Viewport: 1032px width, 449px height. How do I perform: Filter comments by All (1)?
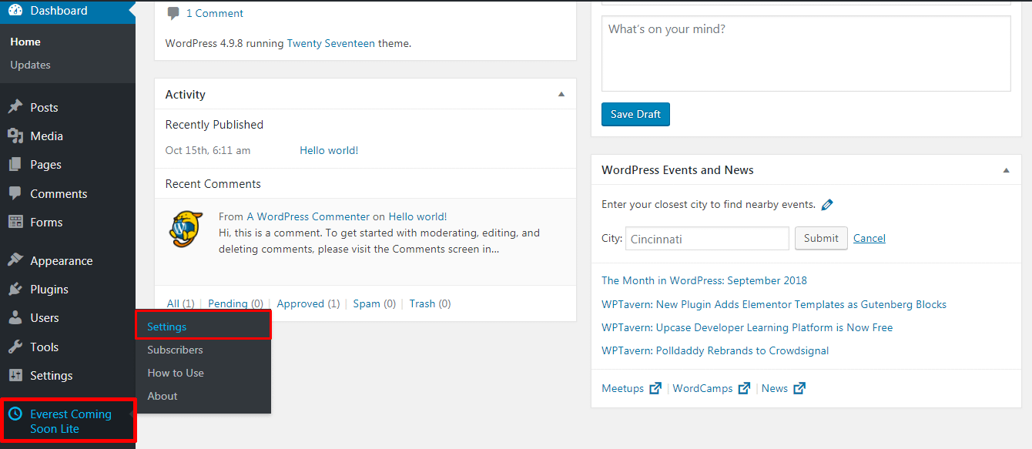(180, 303)
